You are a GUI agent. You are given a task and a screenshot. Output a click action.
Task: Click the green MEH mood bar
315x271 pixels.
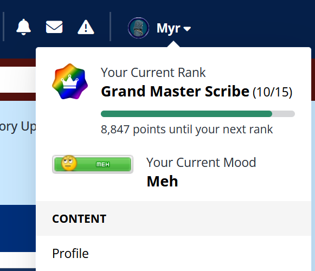[93, 164]
